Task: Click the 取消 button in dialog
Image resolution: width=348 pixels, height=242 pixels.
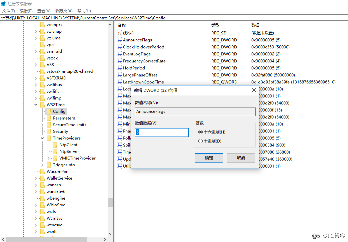Action: [241, 158]
